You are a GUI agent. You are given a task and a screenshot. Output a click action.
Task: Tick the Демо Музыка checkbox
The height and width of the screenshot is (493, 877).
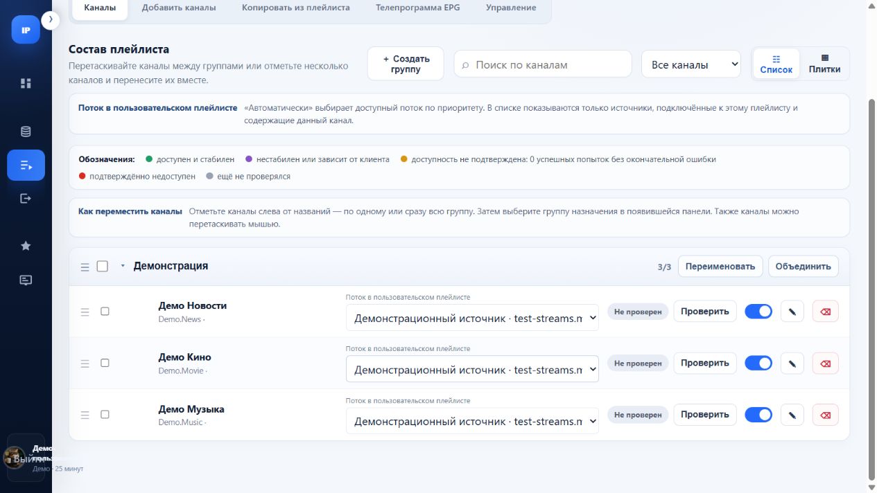tap(105, 414)
